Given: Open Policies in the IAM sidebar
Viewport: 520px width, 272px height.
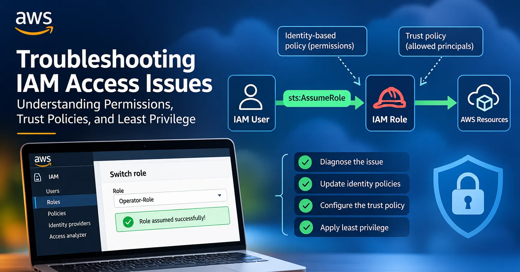Looking at the screenshot, I should pyautogui.click(x=57, y=213).
